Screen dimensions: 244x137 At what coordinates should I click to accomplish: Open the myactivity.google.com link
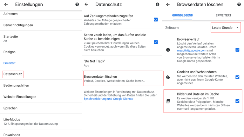(192, 50)
